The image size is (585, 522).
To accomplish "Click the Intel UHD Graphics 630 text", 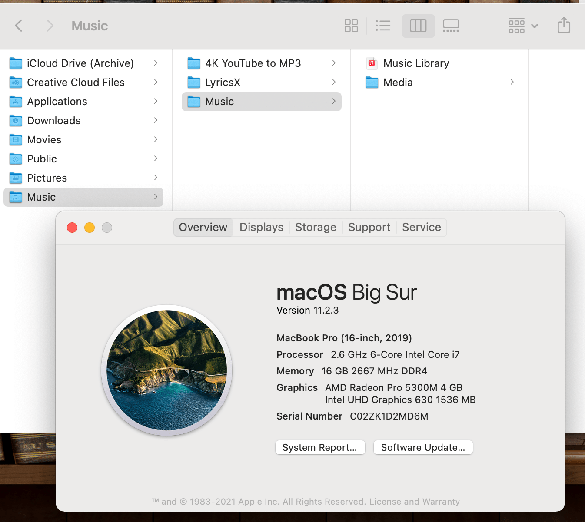I will [400, 400].
